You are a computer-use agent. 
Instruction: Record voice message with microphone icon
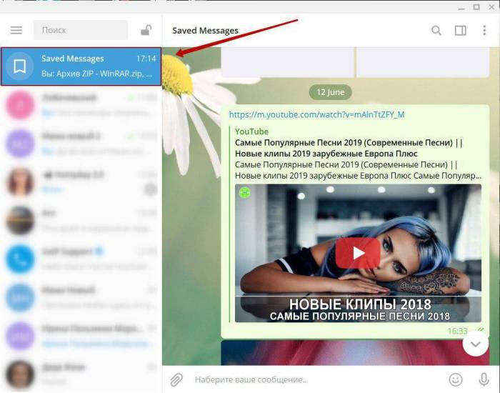tap(484, 379)
